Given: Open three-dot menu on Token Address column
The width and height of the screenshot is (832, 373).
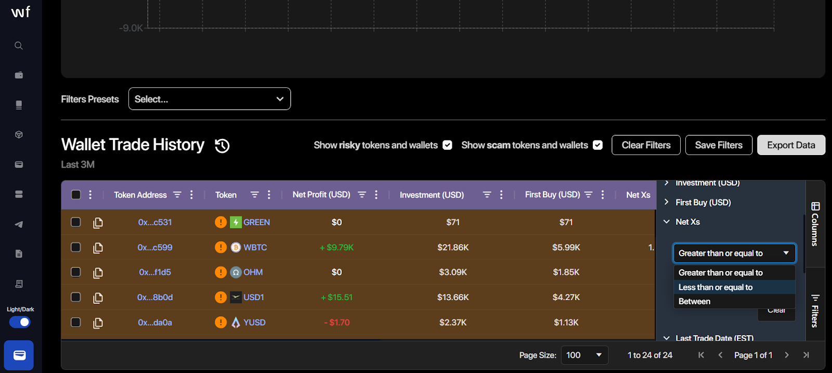Looking at the screenshot, I should [192, 195].
